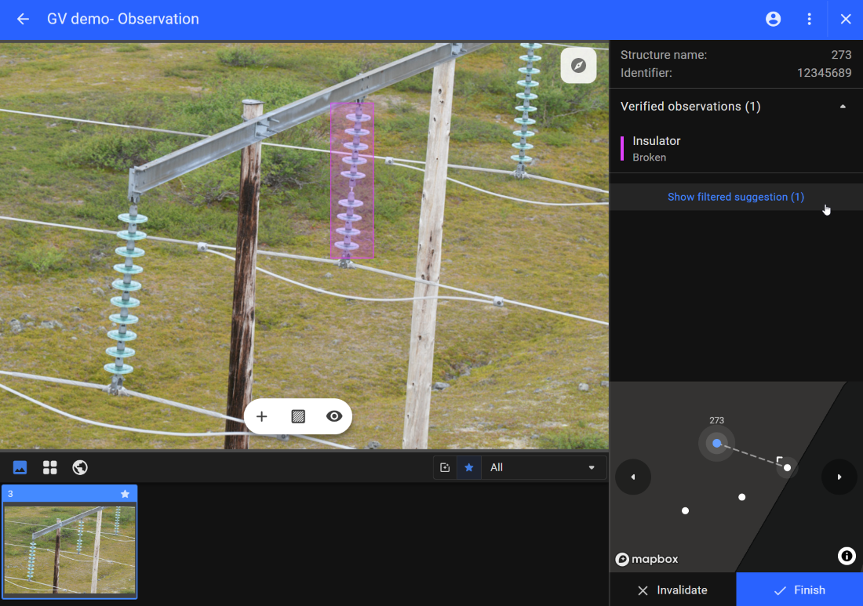
Task: Open the user account profile icon
Action: [x=773, y=19]
